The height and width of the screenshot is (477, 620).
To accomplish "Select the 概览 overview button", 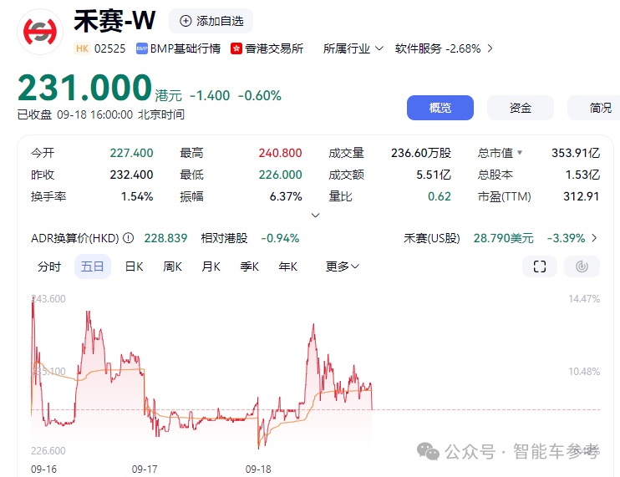I will (x=440, y=108).
